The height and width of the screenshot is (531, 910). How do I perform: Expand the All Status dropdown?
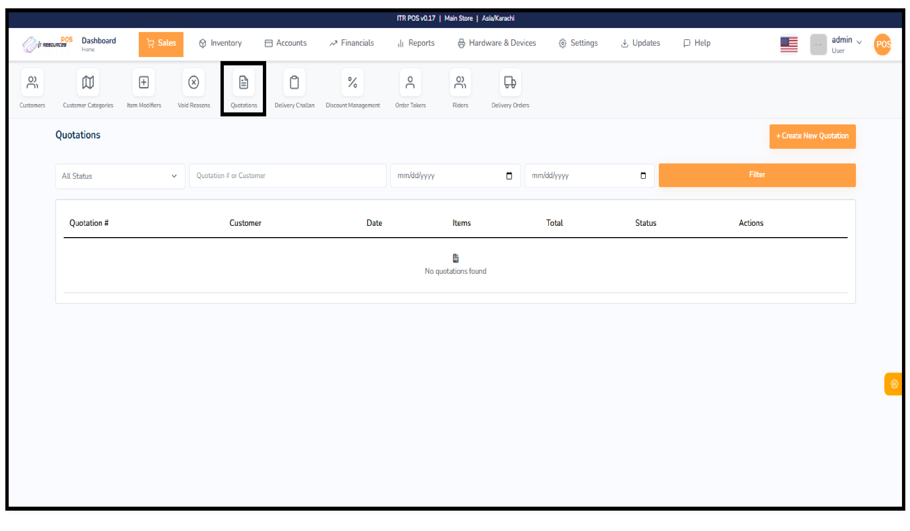tap(120, 176)
